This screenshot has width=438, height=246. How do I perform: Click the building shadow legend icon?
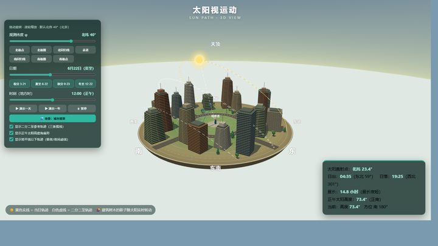[x=99, y=210]
